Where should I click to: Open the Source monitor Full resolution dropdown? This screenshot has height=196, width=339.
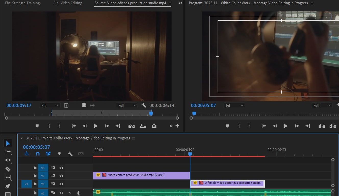127,105
